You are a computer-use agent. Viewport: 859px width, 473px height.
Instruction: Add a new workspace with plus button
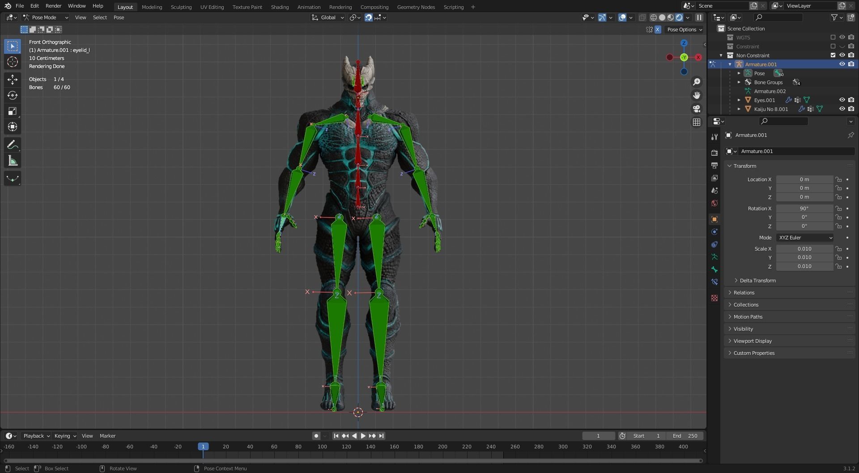[x=473, y=7]
